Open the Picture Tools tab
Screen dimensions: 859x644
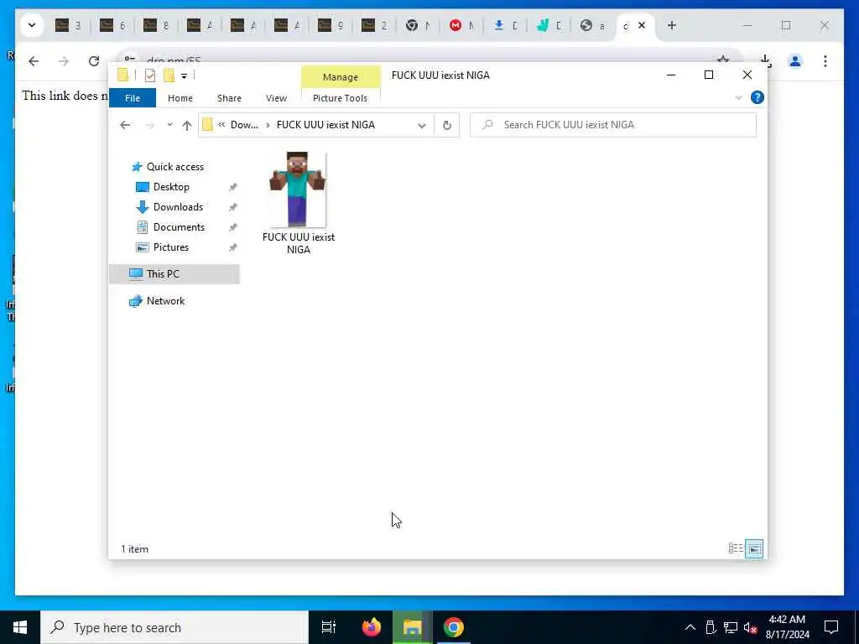[340, 98]
